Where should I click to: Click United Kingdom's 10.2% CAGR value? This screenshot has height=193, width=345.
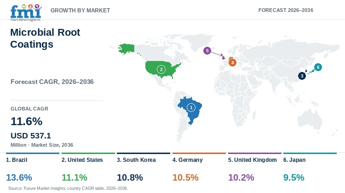[241, 177]
